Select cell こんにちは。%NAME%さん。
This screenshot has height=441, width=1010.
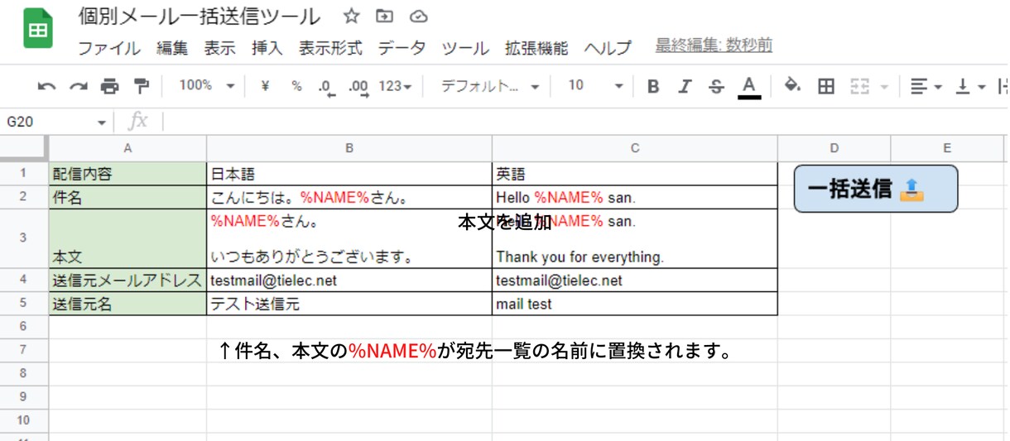coord(349,198)
